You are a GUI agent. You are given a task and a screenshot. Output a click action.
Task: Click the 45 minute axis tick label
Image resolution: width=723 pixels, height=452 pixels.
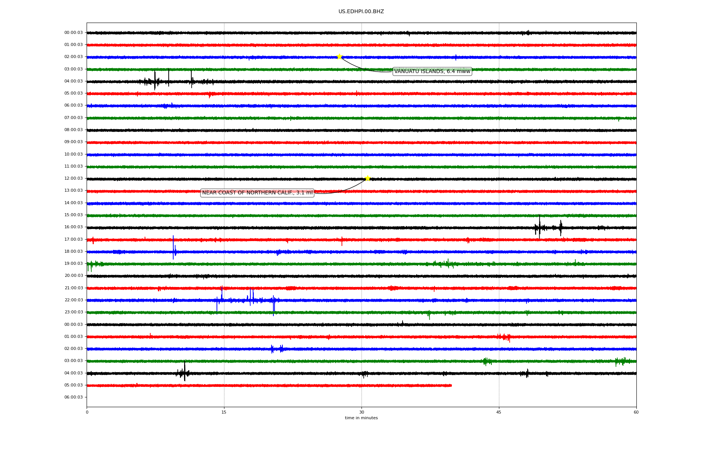point(499,412)
